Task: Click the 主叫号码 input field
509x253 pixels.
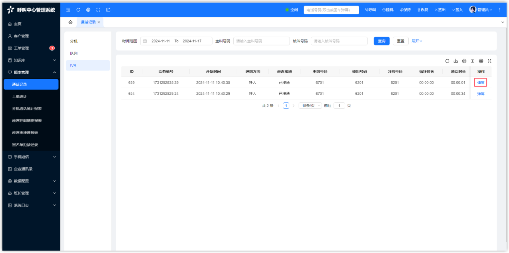Action: pos(261,41)
